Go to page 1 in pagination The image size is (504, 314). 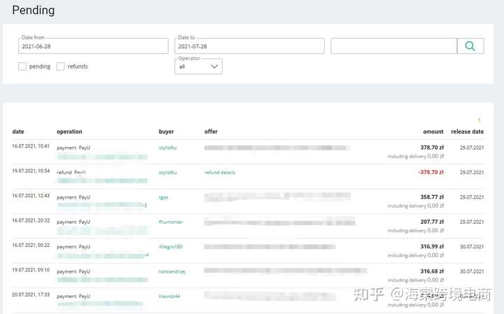point(479,120)
